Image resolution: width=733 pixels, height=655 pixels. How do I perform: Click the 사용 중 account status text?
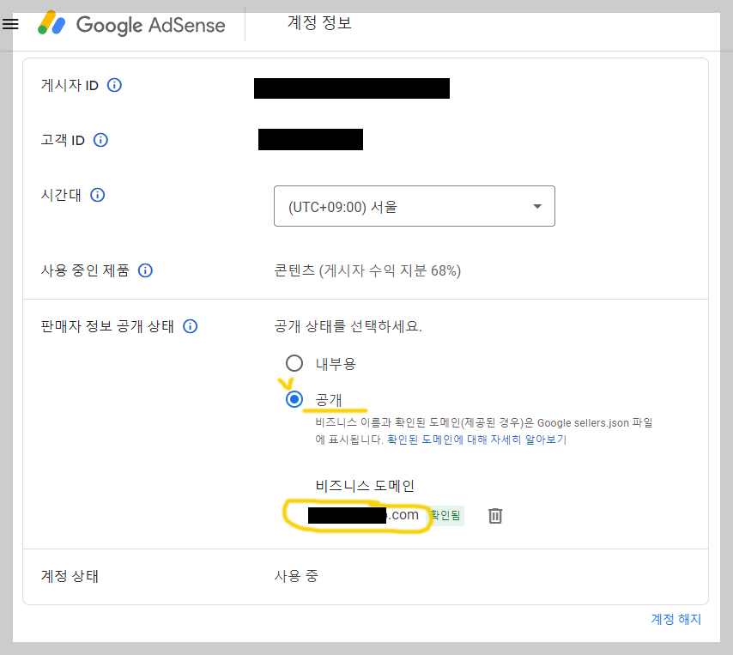coord(296,575)
